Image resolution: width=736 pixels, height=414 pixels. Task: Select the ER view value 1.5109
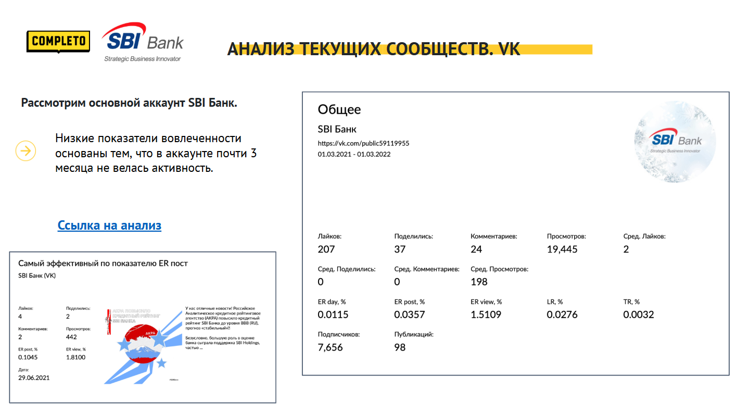pyautogui.click(x=486, y=315)
